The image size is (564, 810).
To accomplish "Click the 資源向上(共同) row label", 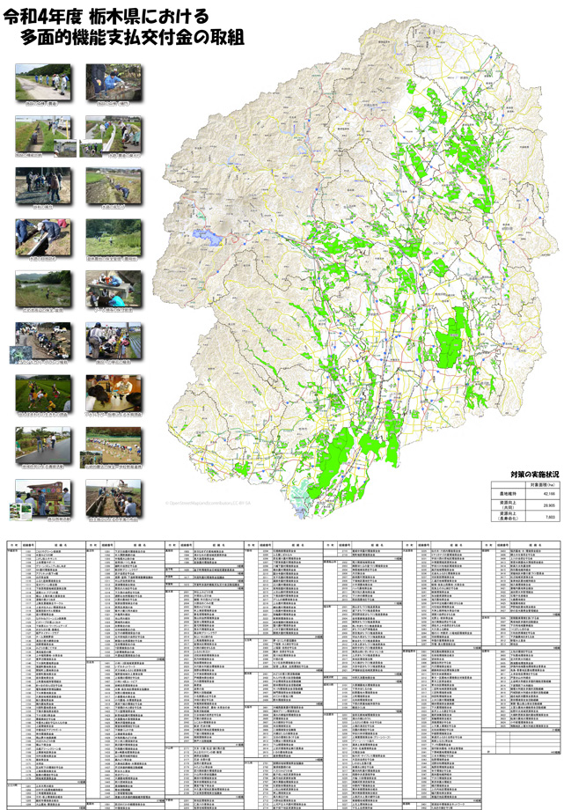I will 508,505.
